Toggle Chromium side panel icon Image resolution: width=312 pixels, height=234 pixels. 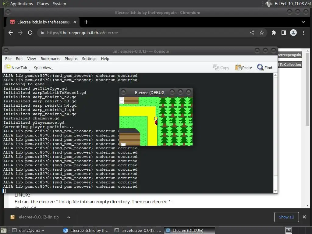[x=284, y=33]
